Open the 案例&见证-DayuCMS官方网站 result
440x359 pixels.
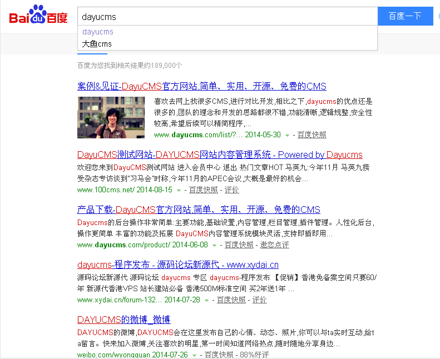(x=201, y=86)
